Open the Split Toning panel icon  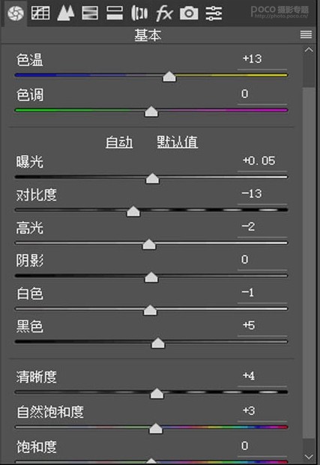[x=115, y=13]
